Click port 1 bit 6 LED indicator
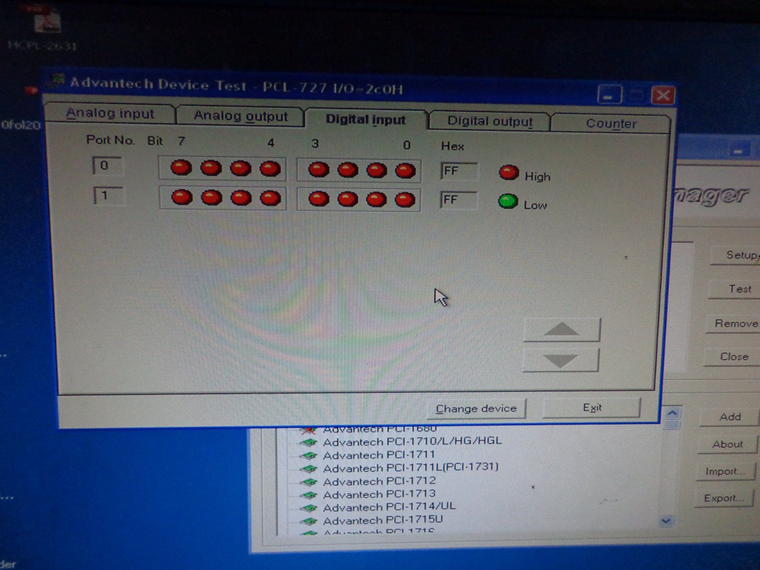This screenshot has height=570, width=760. pyautogui.click(x=212, y=198)
